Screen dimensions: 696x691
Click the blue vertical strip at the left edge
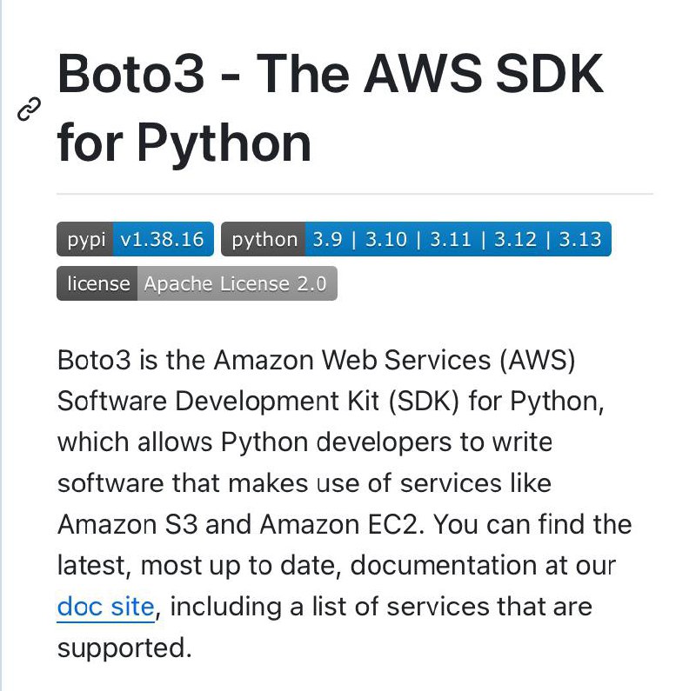pos(1,346)
